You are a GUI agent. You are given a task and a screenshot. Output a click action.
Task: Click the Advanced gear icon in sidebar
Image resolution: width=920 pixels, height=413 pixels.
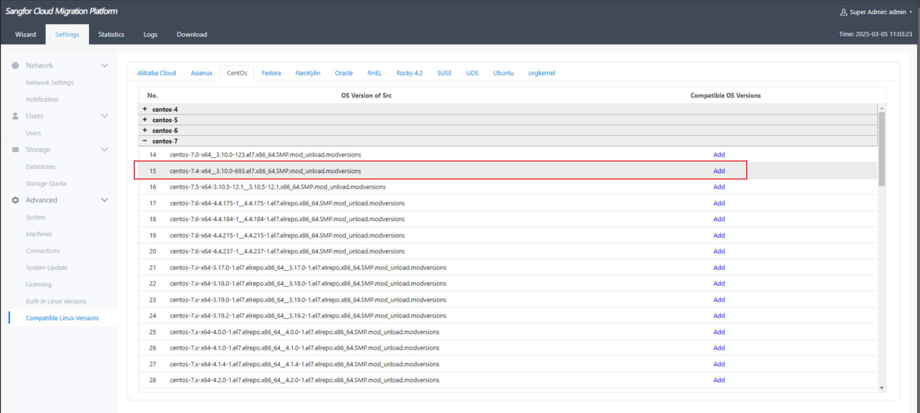[16, 200]
